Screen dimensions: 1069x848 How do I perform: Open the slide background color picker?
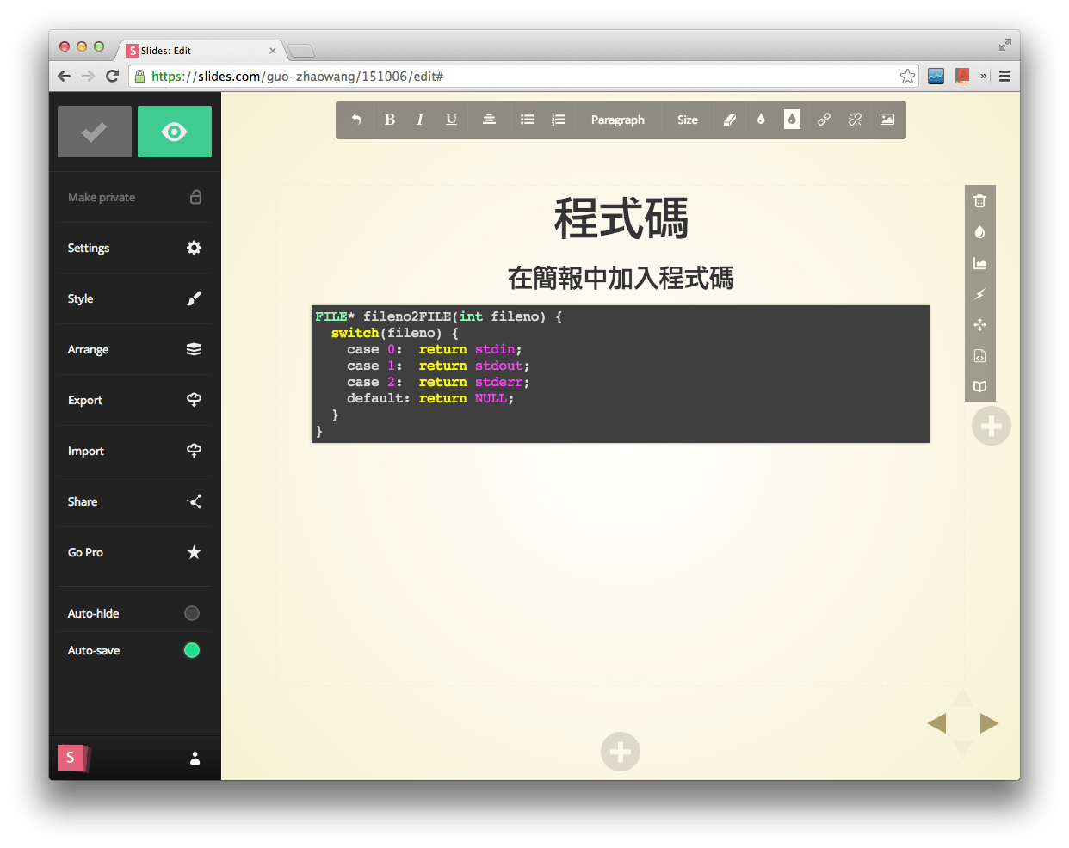coord(979,232)
